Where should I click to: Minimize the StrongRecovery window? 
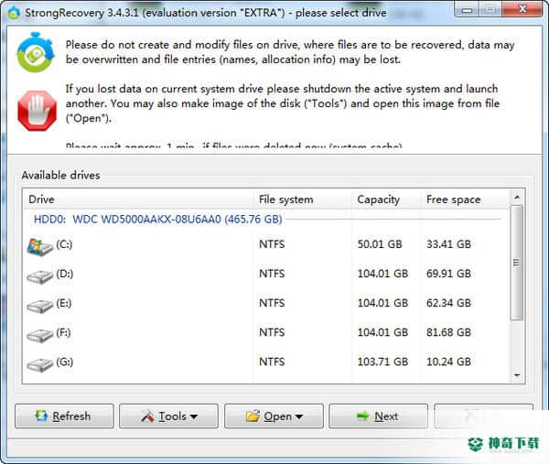pos(467,10)
